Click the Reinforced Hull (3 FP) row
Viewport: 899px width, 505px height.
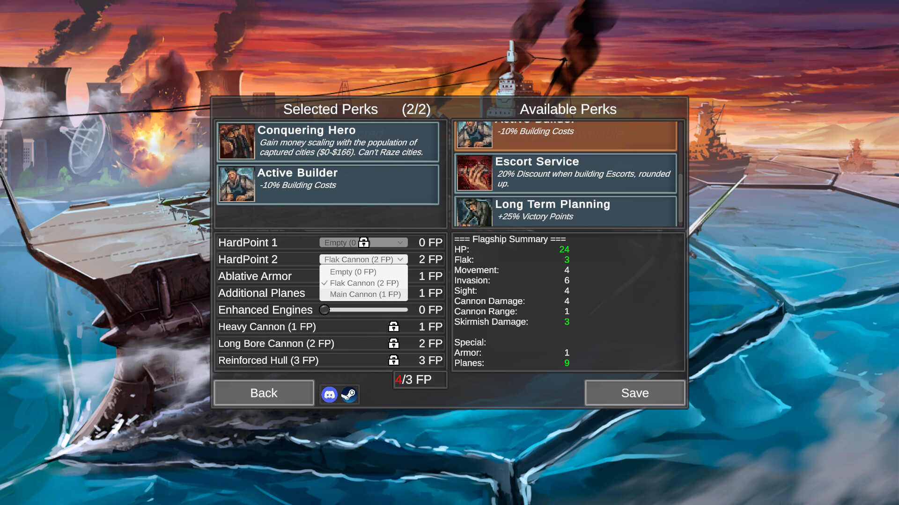(x=330, y=360)
